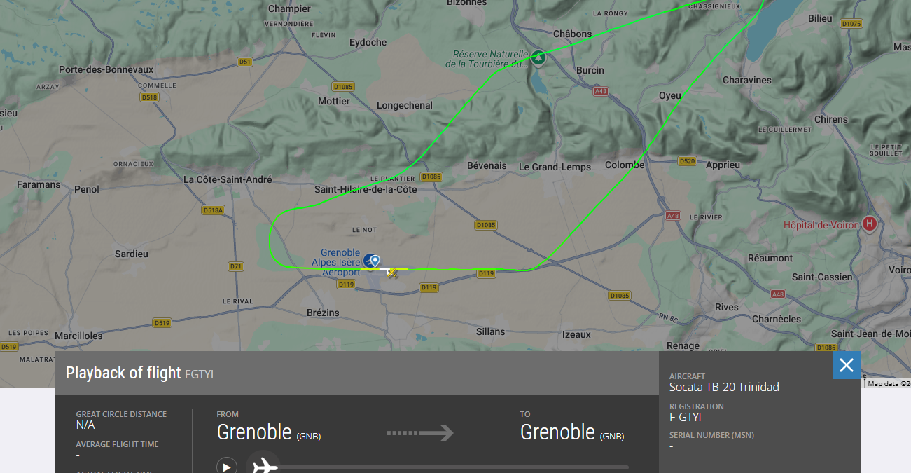Click the D1085 road shield near Mottier
The width and height of the screenshot is (911, 473).
coord(343,87)
